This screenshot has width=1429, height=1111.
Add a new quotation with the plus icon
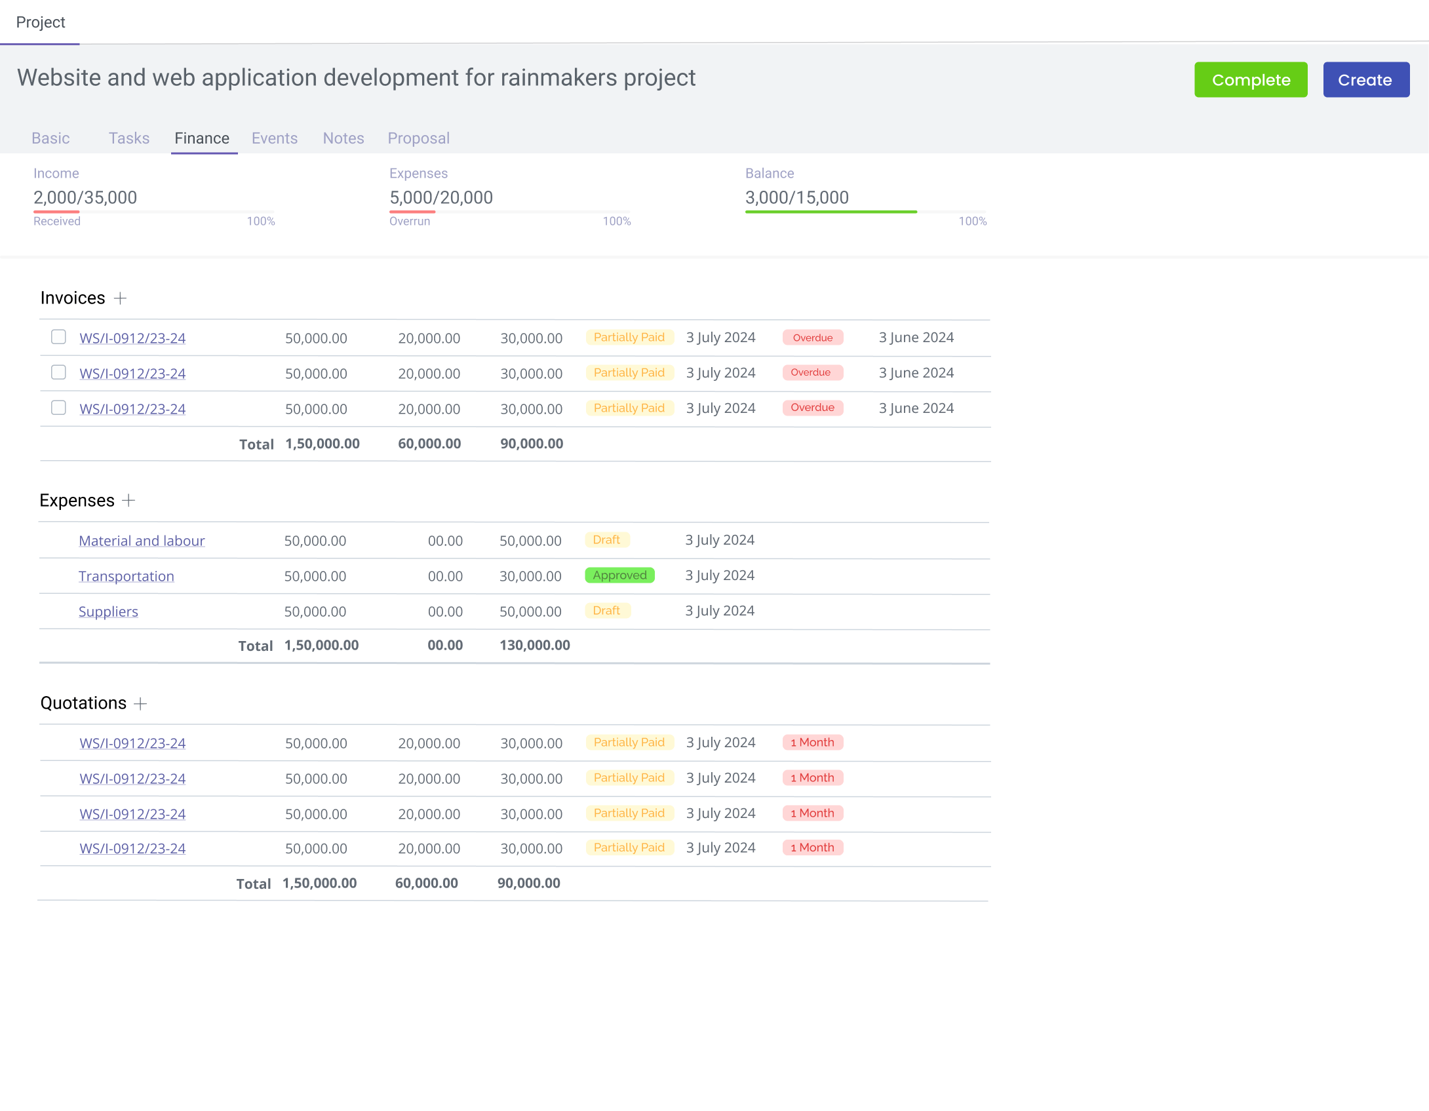pos(140,703)
